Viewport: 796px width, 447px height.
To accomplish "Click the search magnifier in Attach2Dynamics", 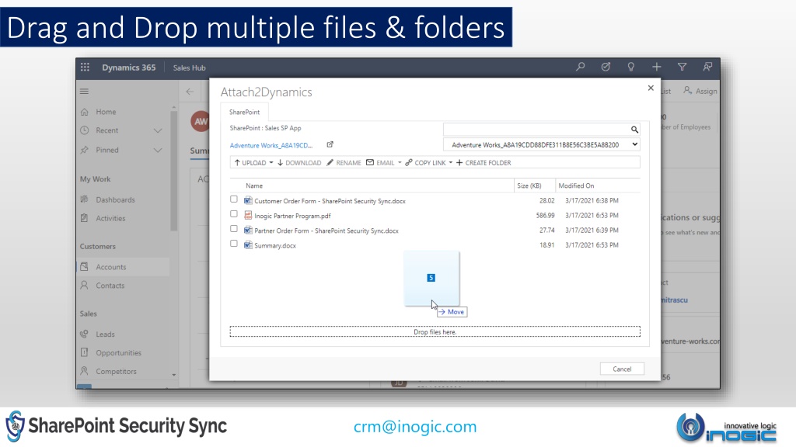I will click(x=634, y=130).
